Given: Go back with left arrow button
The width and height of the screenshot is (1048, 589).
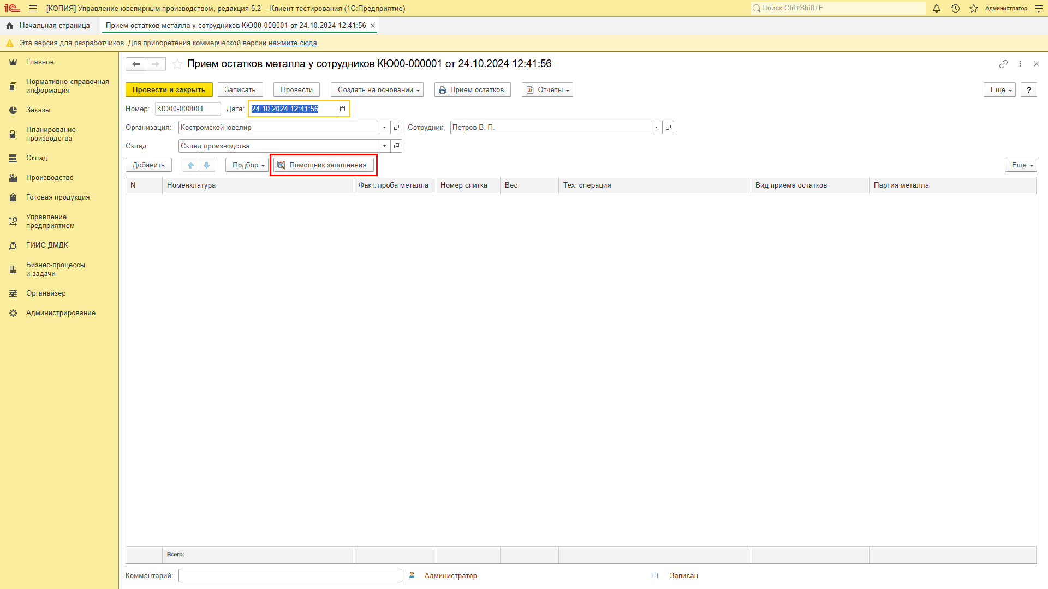Looking at the screenshot, I should point(136,64).
